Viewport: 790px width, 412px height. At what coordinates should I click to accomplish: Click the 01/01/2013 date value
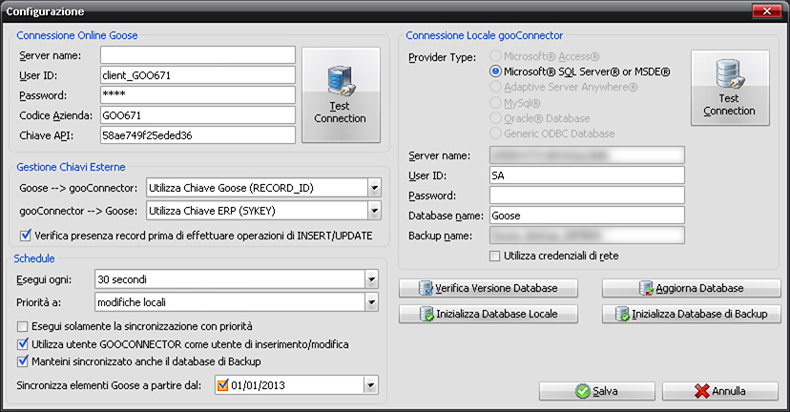click(258, 385)
